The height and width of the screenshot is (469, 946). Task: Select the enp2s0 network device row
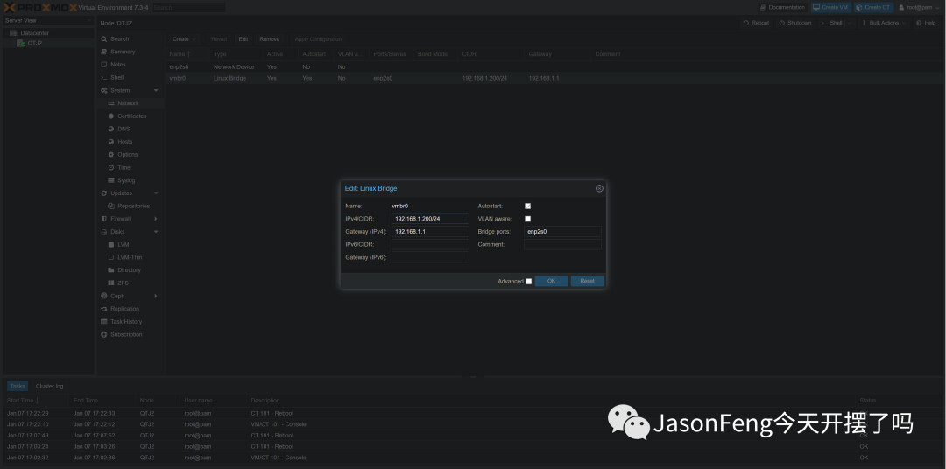tap(555, 66)
